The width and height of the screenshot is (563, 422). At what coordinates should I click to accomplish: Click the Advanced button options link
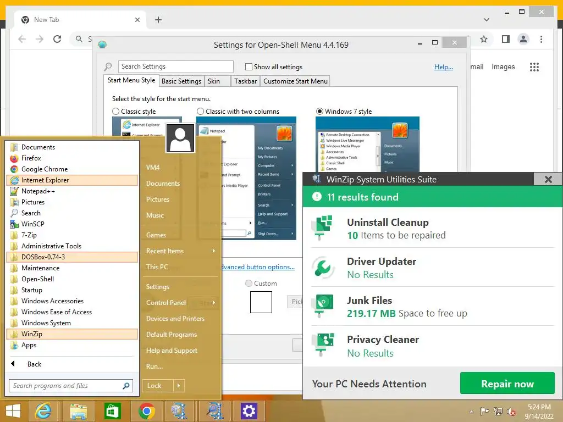(x=258, y=267)
